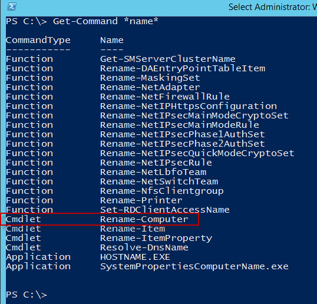The height and width of the screenshot is (304, 317).
Task: Click SystemPropertiesComputerName.exe entry
Action: coord(194,267)
